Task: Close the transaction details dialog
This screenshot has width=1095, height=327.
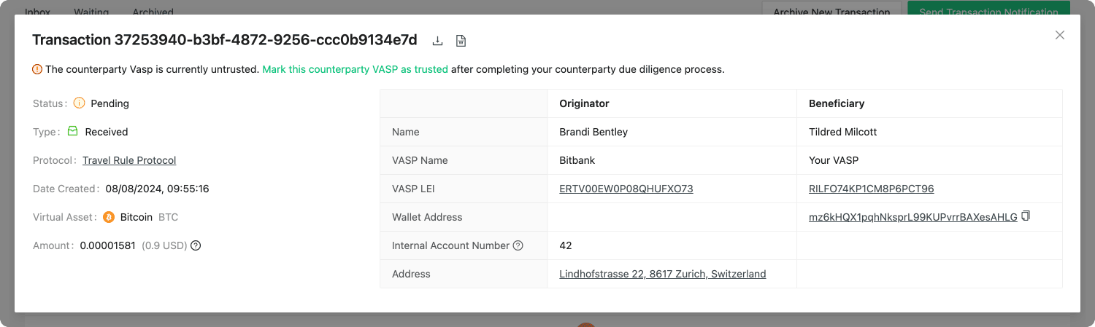Action: (1060, 35)
